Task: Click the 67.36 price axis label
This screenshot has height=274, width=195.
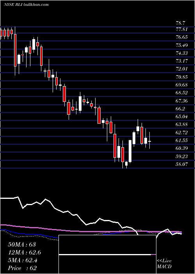Action: coord(182,101)
